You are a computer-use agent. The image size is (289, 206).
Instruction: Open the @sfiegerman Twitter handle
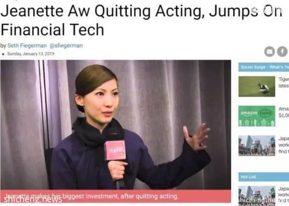(66, 46)
